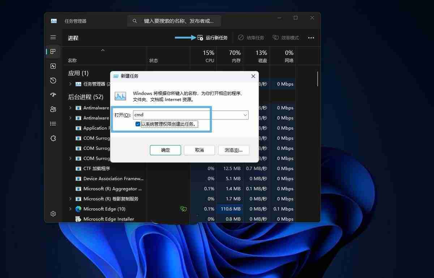
Task: Open the Startup apps sidebar icon
Action: pos(53,95)
